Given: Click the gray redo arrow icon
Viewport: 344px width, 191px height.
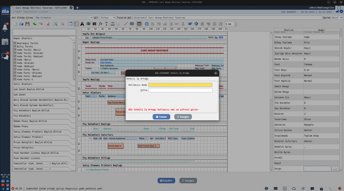Looking at the screenshot, I should click(x=41, y=24).
